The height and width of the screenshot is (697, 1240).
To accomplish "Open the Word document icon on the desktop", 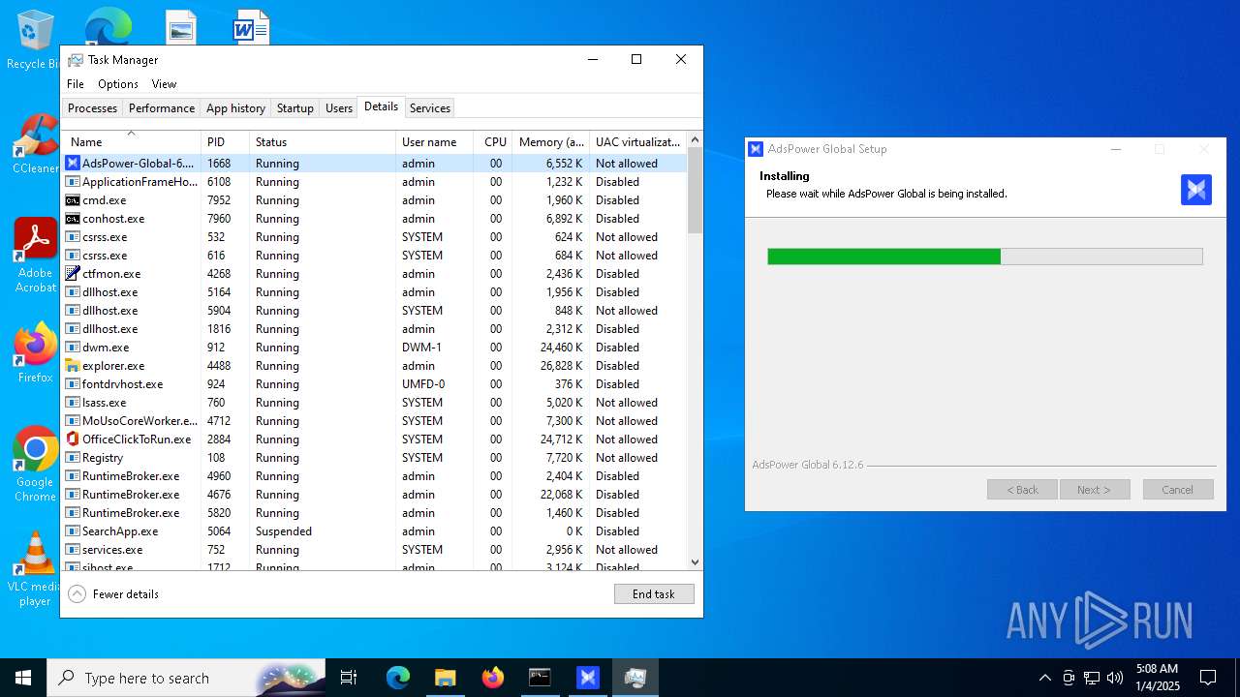I will 251,27.
